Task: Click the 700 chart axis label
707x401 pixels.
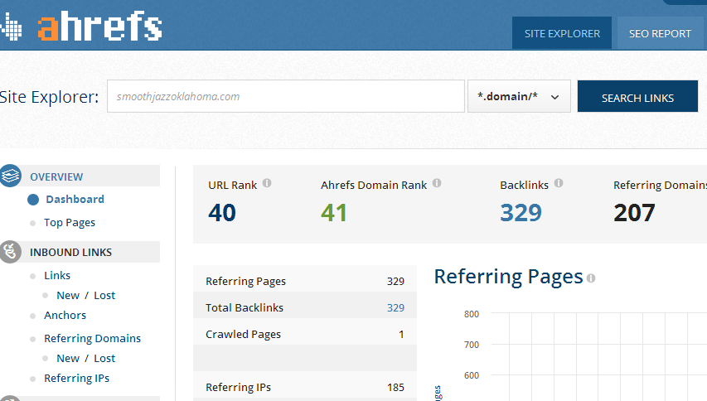Action: point(472,345)
